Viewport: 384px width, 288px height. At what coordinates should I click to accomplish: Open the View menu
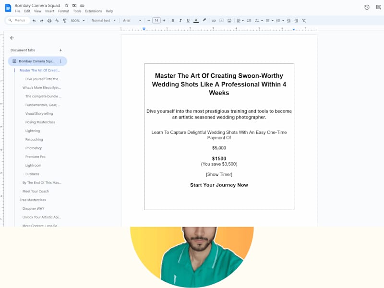[x=37, y=11]
